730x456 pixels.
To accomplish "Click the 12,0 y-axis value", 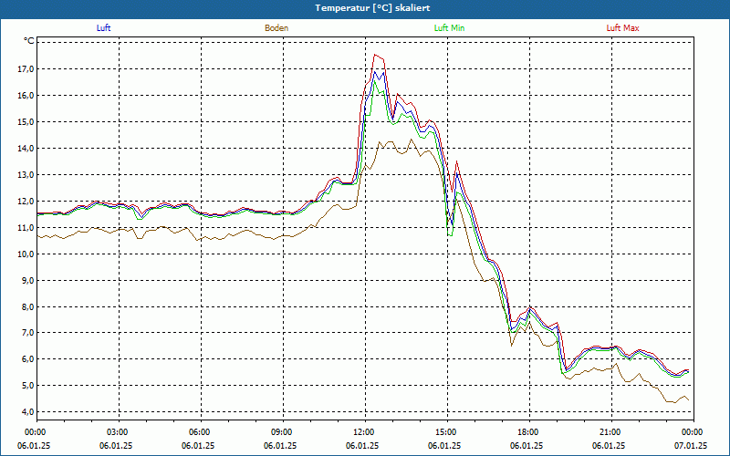I will (x=26, y=202).
